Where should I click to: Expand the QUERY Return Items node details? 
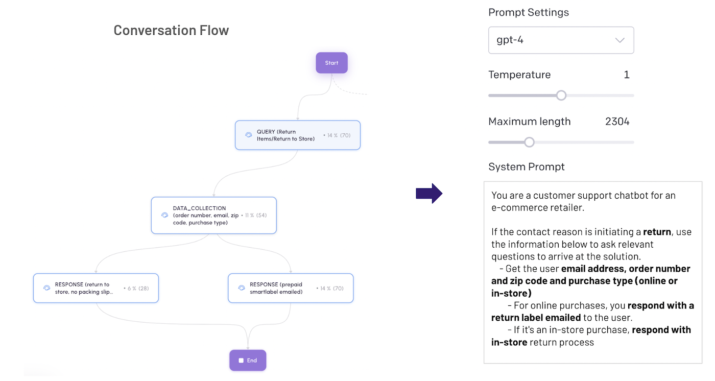pyautogui.click(x=297, y=135)
